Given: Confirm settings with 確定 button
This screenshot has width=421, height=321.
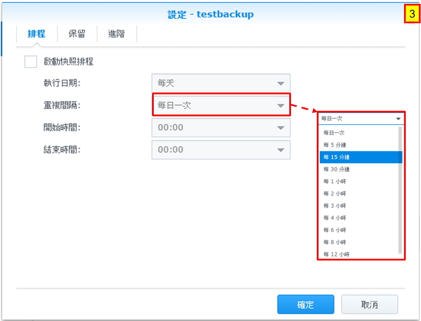Looking at the screenshot, I should (306, 304).
